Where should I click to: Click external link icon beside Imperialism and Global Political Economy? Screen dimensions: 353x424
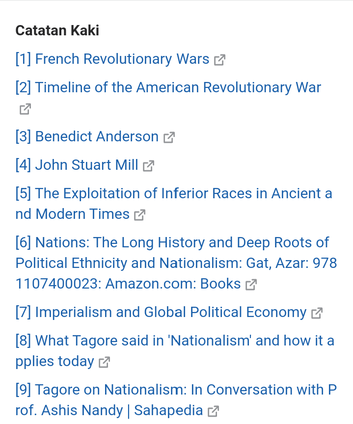click(317, 313)
